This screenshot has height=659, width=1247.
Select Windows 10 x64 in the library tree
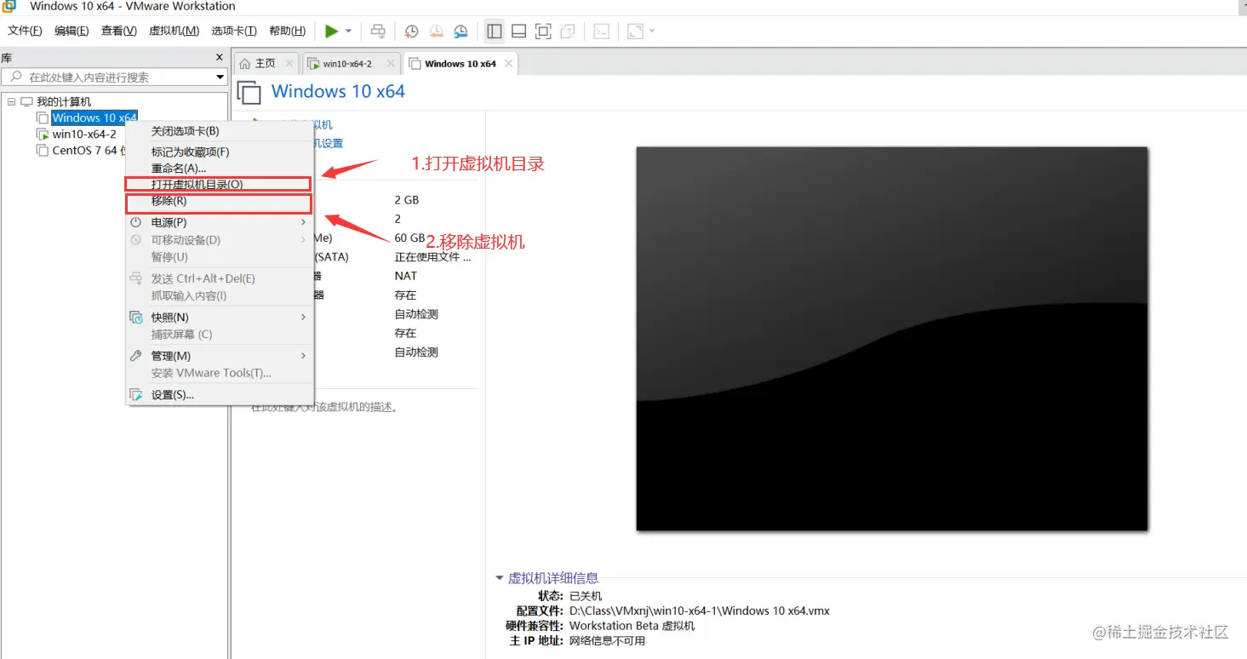(x=94, y=117)
